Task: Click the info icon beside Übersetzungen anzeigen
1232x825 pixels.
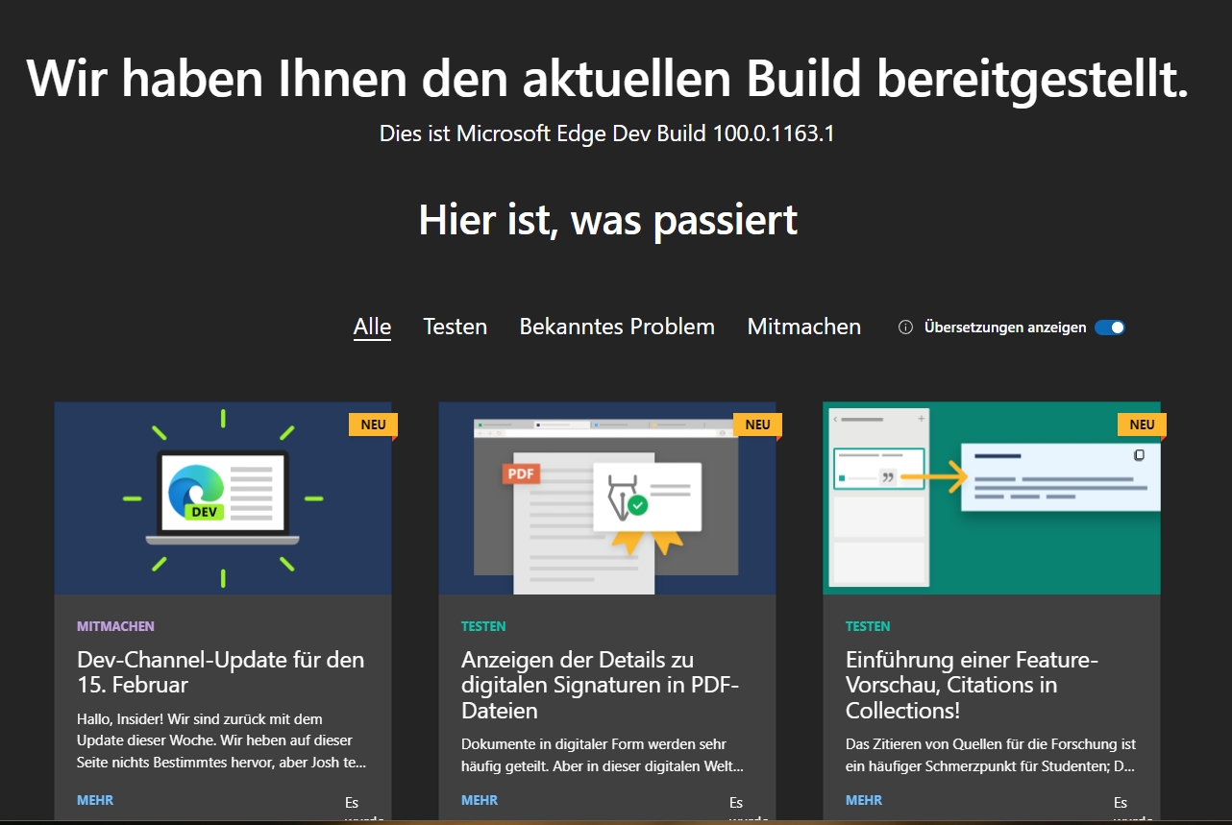Action: pos(905,328)
